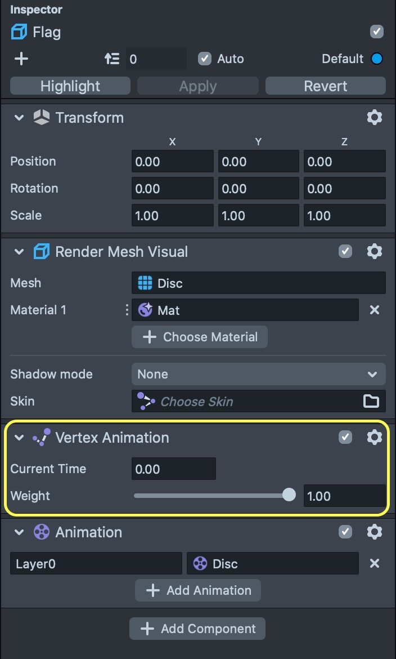Click the Vertex Animation settings gear
396x659 pixels.
374,437
